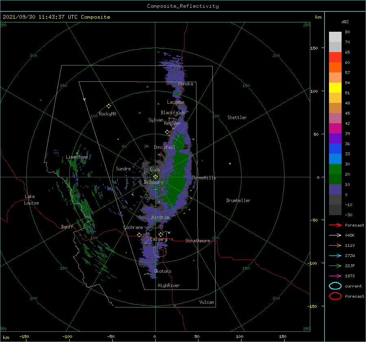Click the Blackfalds town label
Screen dimensions: 366x342
tap(173, 113)
